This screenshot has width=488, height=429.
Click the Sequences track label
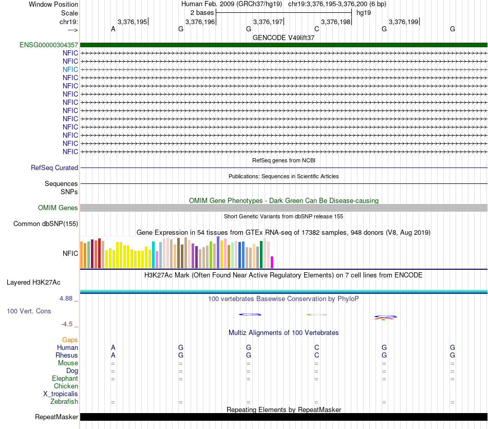[x=61, y=184]
